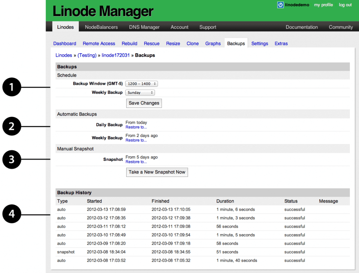Select the Graphs tab

click(x=213, y=43)
